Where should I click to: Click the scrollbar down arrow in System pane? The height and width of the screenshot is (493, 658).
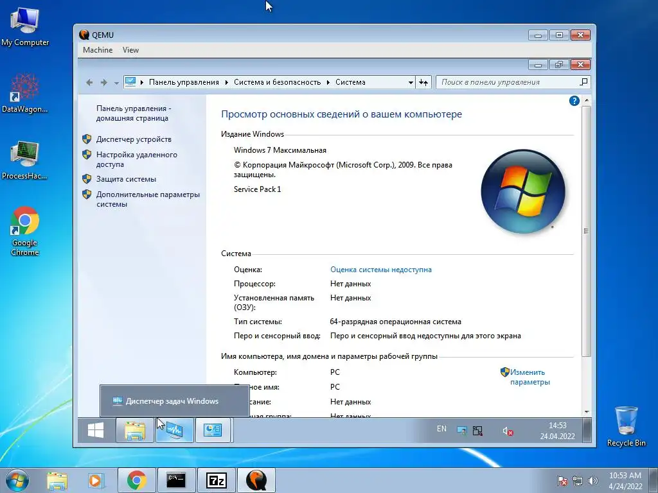pos(586,411)
